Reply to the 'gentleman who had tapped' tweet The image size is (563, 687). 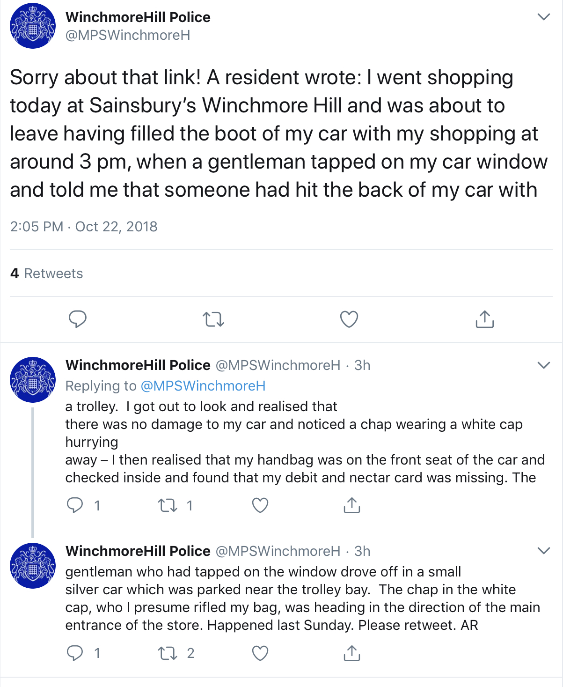point(75,653)
